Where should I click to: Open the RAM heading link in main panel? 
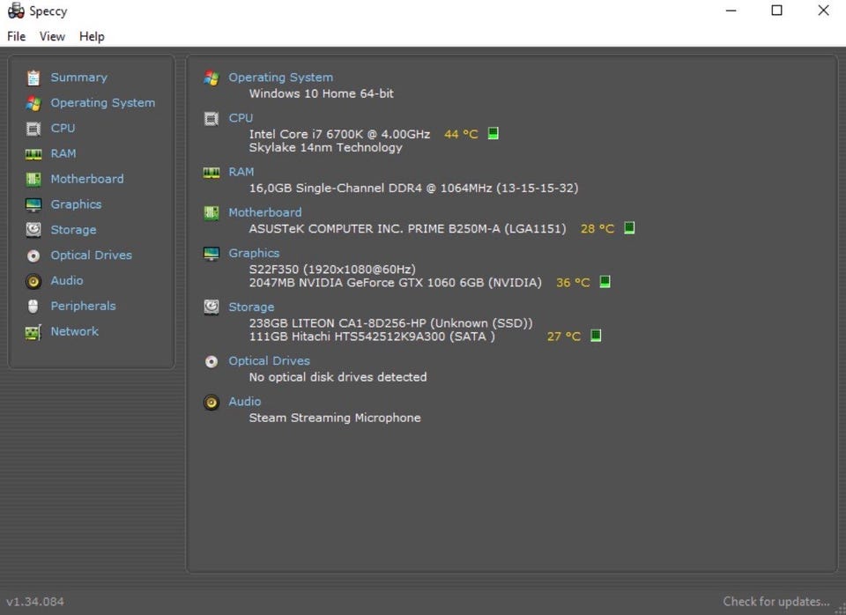pos(241,172)
